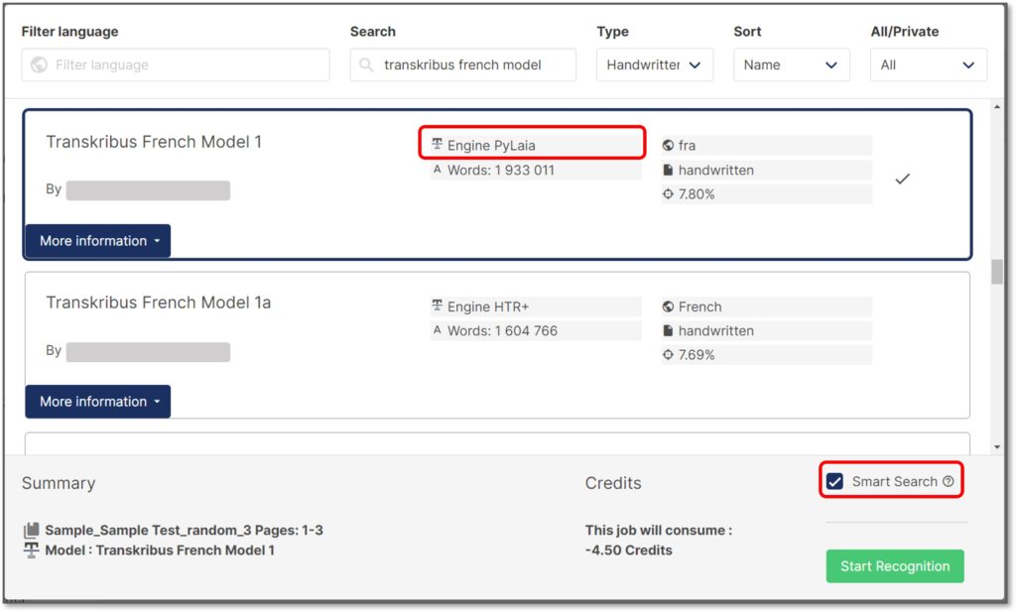Click the globe icon beside fra
The height and width of the screenshot is (612, 1016).
[668, 145]
